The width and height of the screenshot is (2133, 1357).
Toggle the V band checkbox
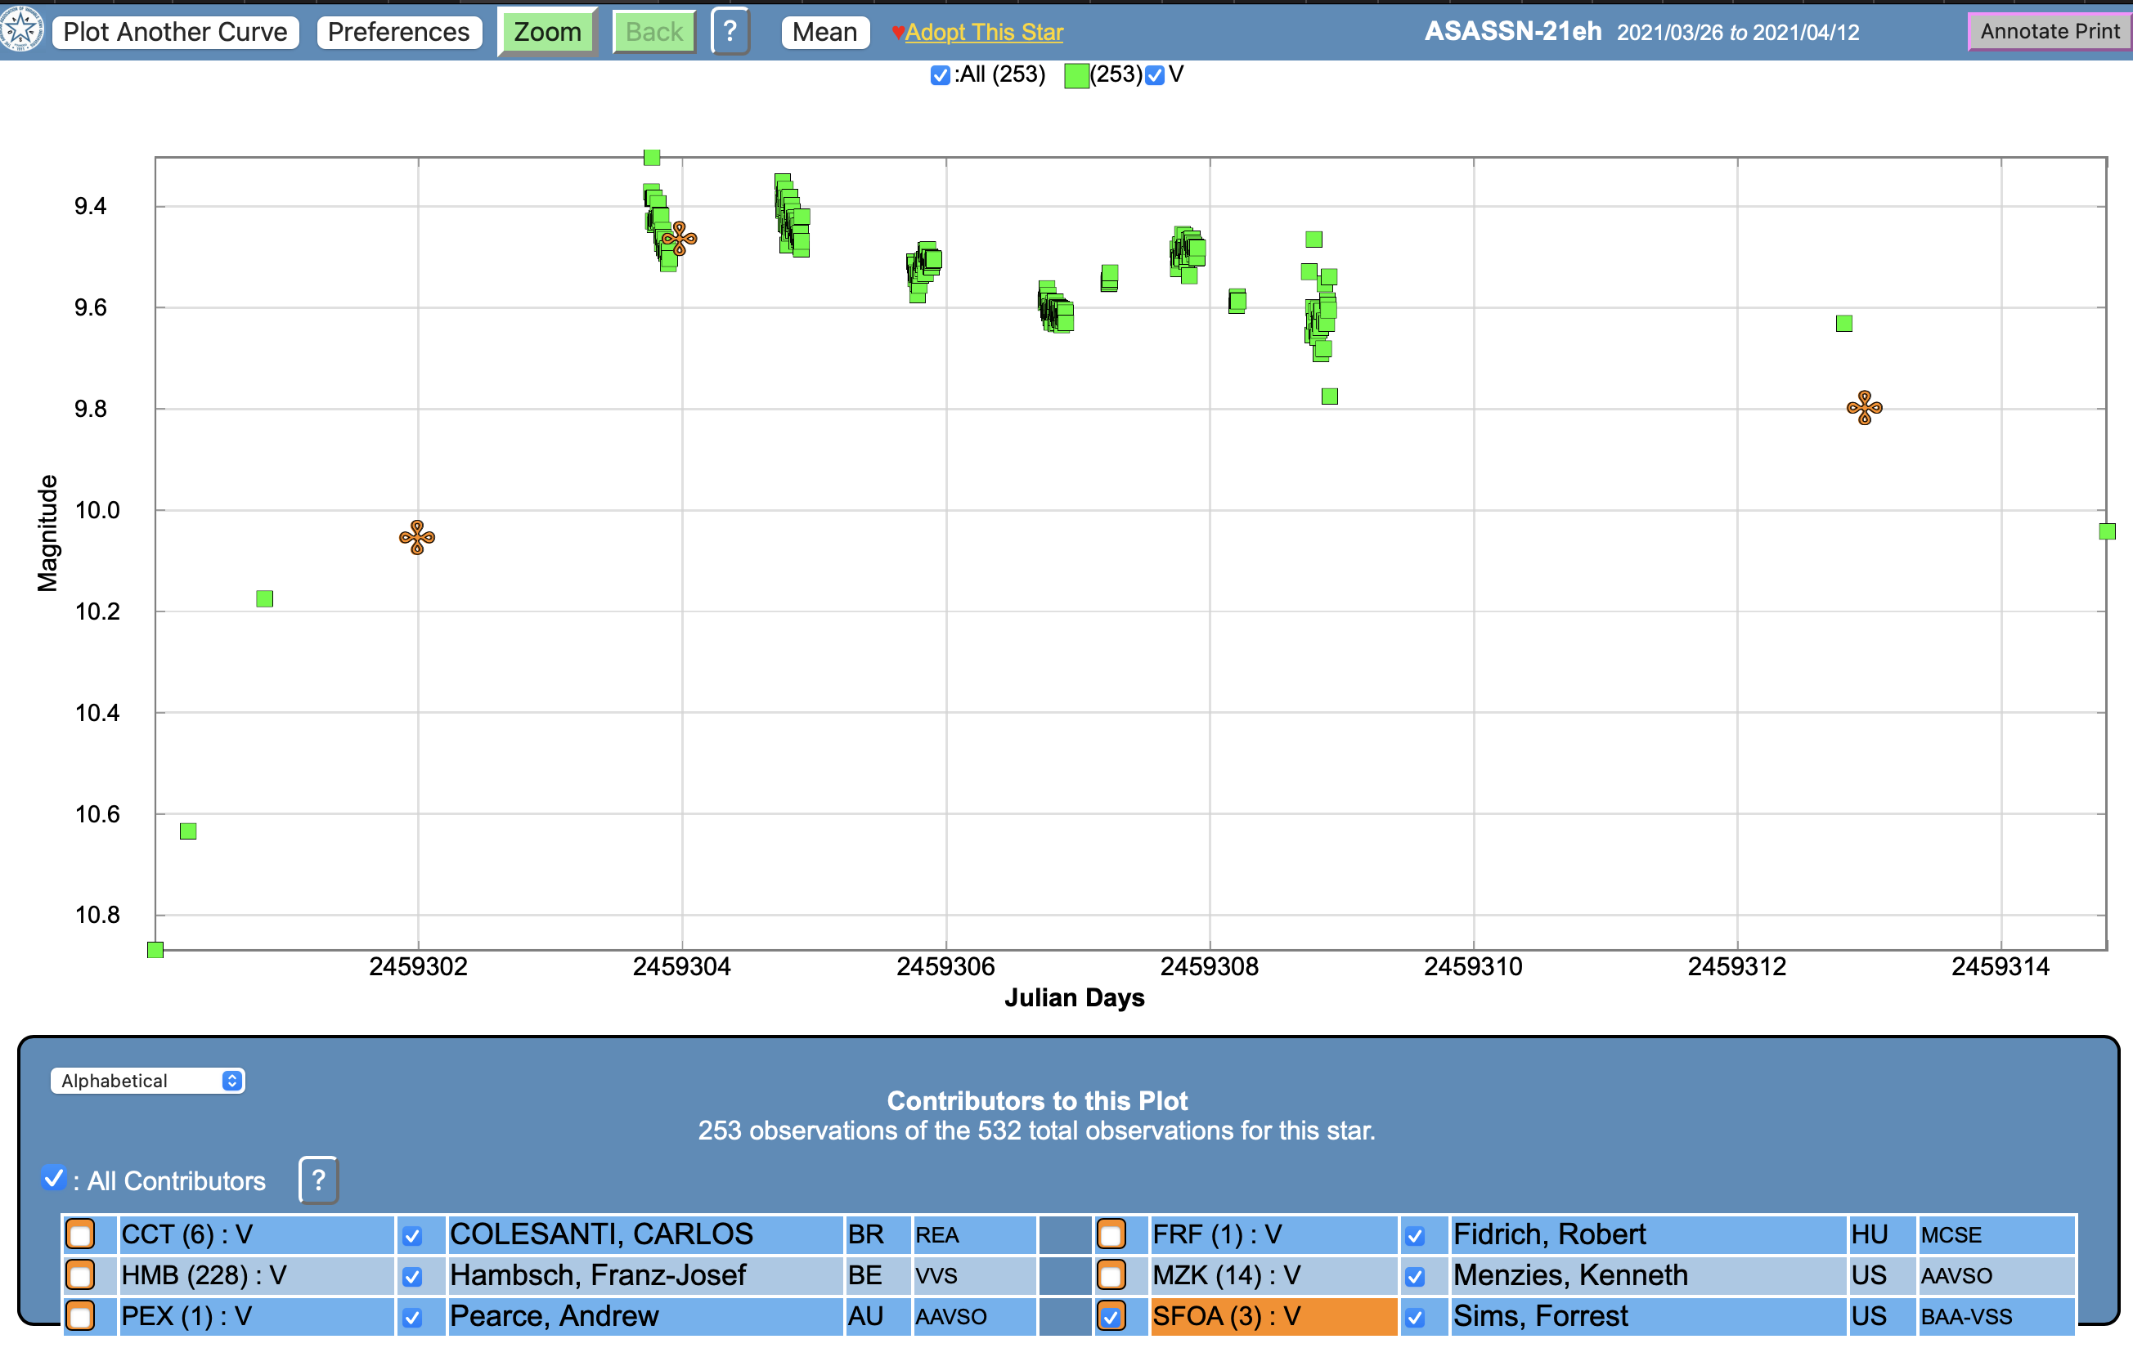[1154, 75]
